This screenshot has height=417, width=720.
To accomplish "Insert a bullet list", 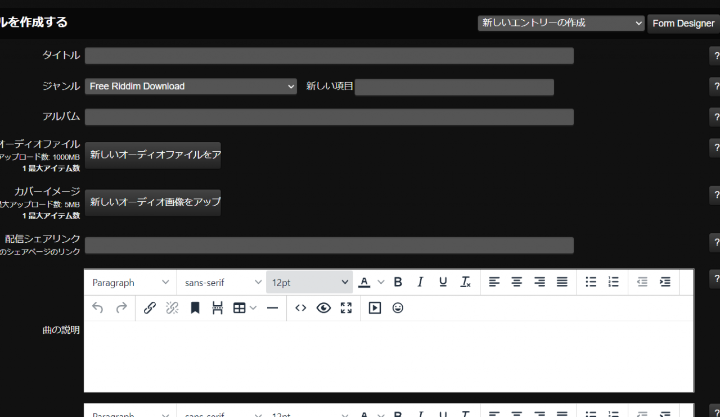I will click(x=591, y=282).
